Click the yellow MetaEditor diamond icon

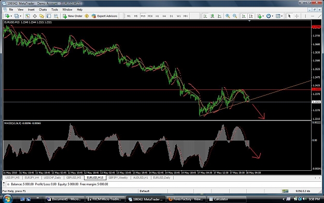[87, 16]
